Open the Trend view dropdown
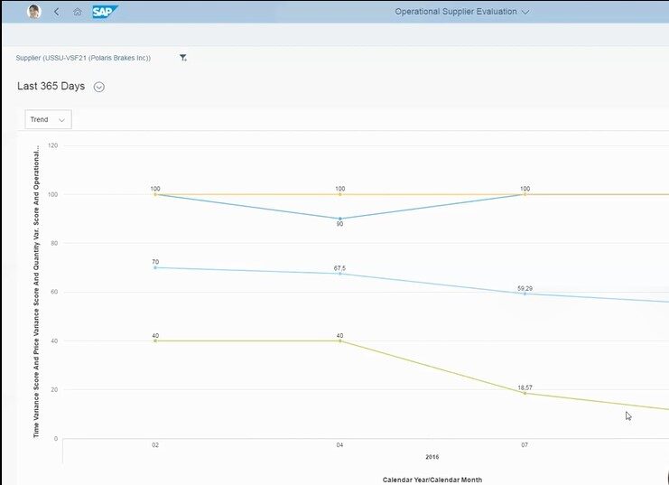This screenshot has width=669, height=485. (49, 119)
